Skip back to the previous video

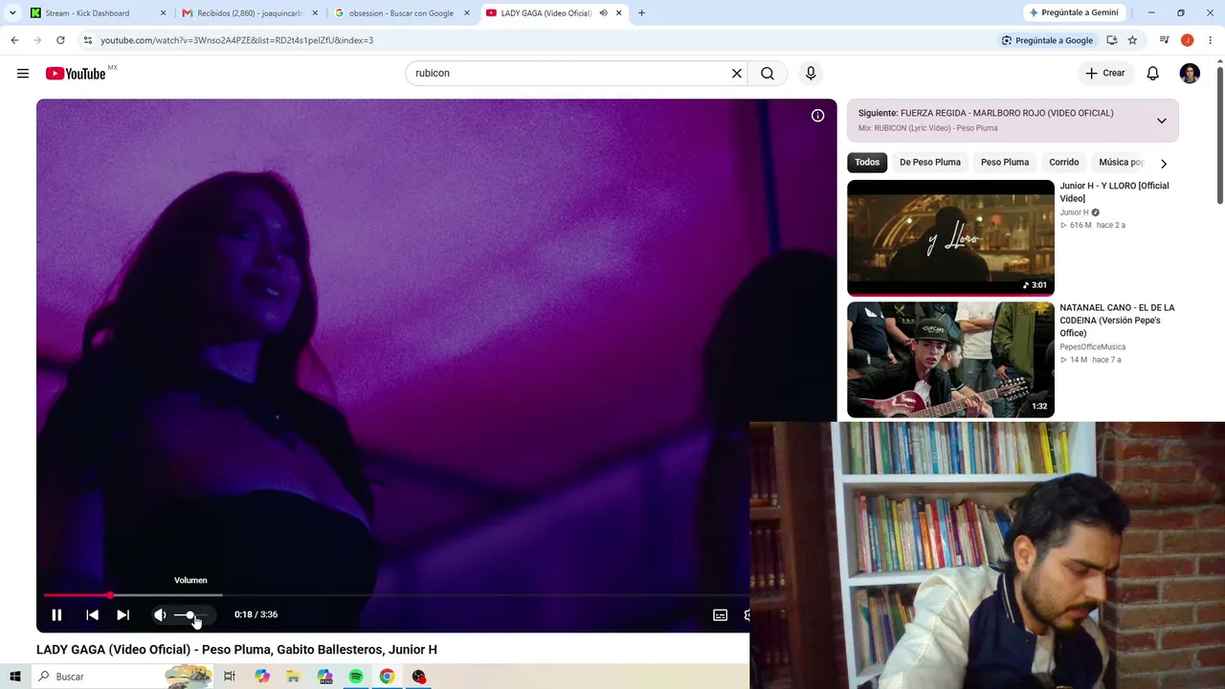pyautogui.click(x=92, y=614)
